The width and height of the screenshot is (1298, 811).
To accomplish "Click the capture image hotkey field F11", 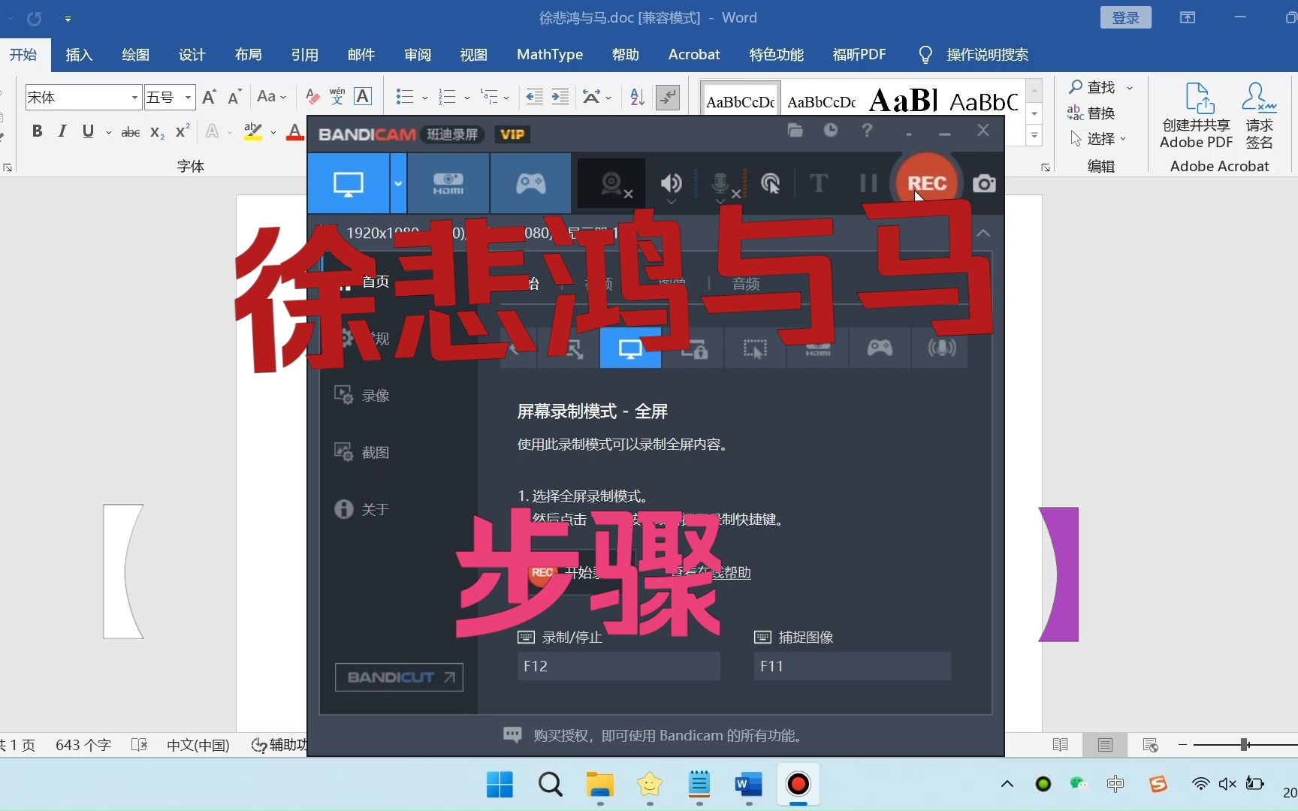I will (853, 666).
